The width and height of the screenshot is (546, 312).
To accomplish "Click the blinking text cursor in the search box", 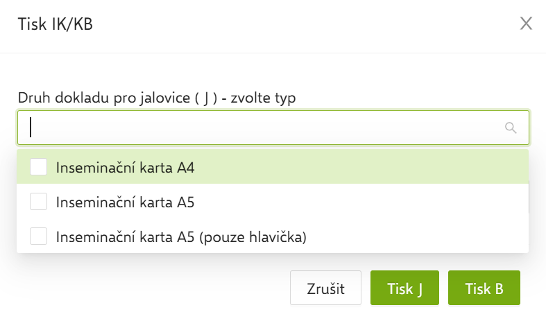I will (31, 128).
